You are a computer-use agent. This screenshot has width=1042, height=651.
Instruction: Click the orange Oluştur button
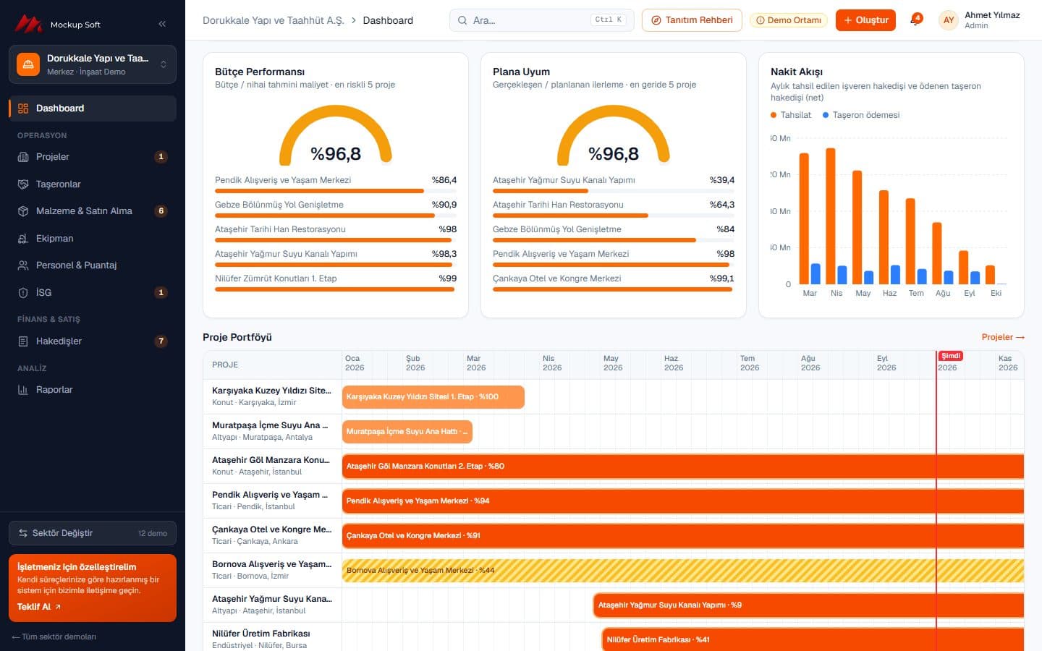click(x=865, y=20)
